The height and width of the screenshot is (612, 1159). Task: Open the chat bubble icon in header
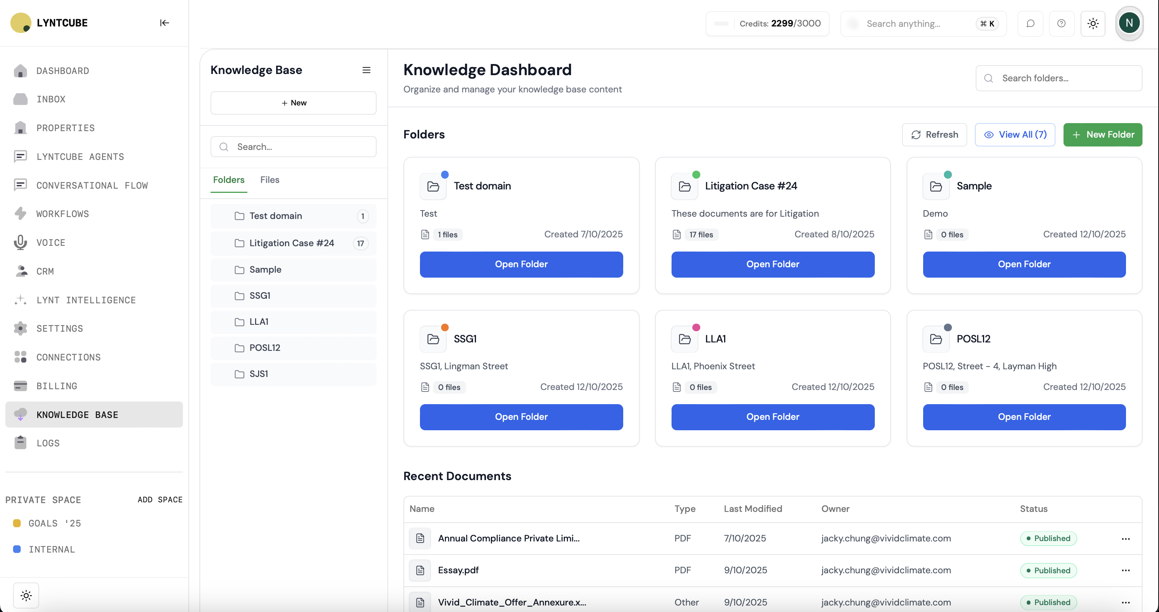1030,23
